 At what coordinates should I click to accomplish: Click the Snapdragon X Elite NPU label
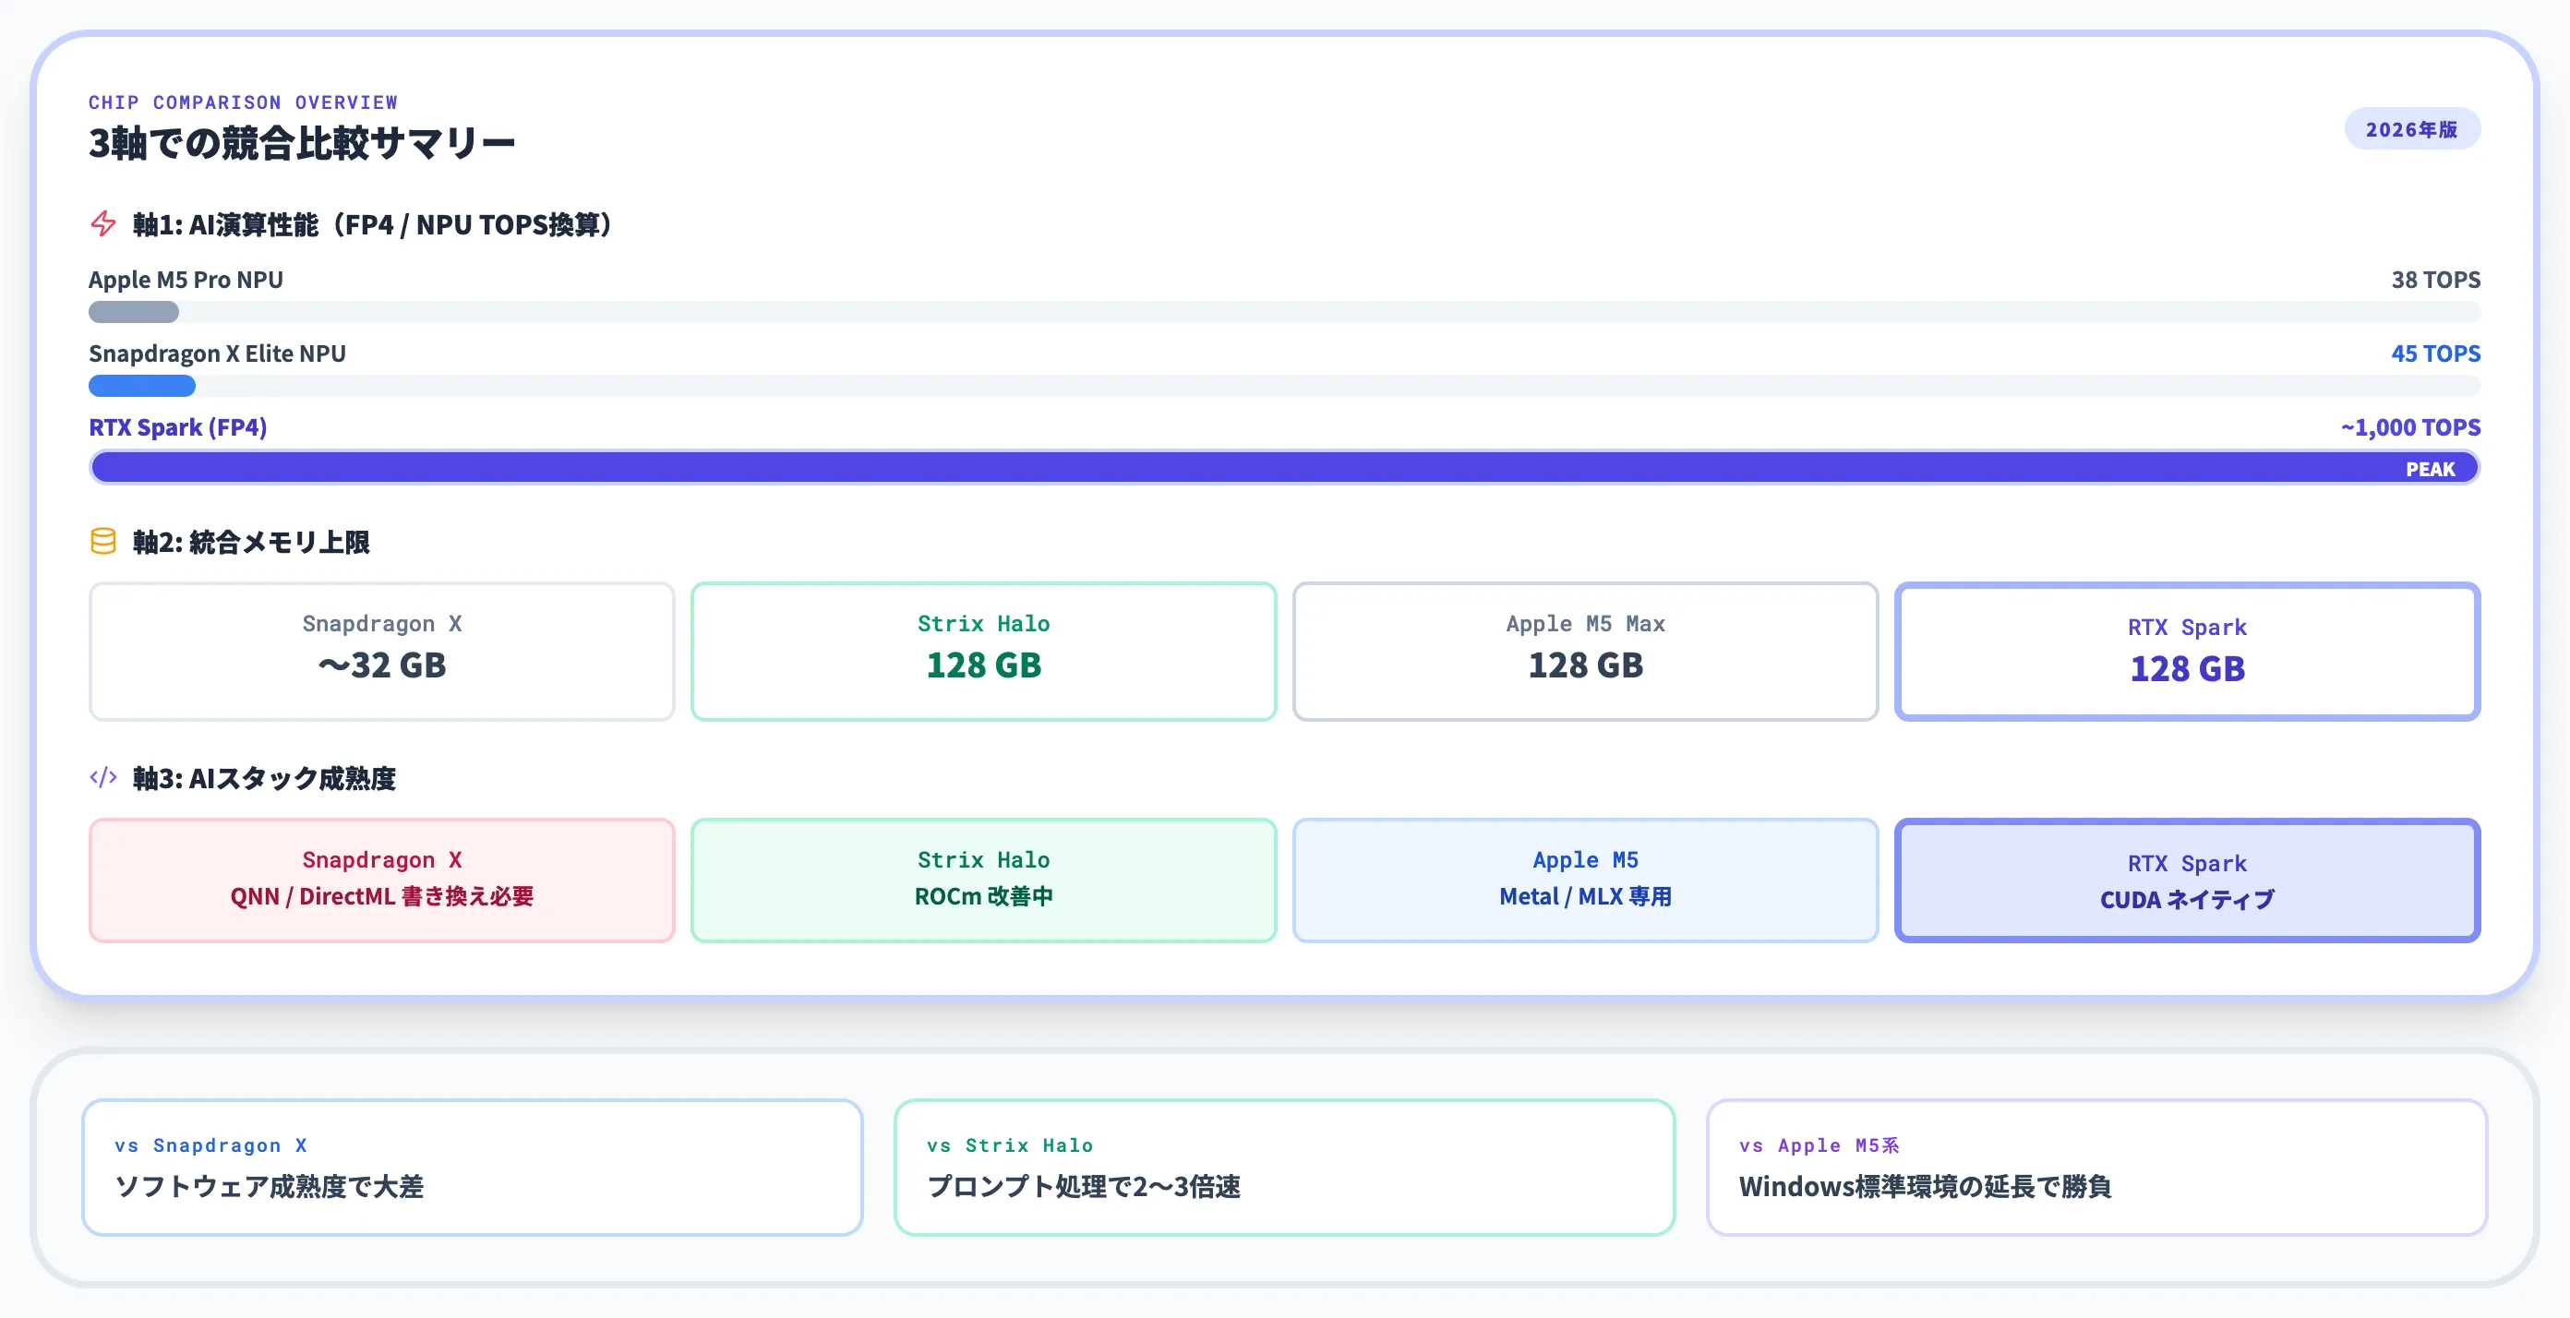(x=218, y=353)
